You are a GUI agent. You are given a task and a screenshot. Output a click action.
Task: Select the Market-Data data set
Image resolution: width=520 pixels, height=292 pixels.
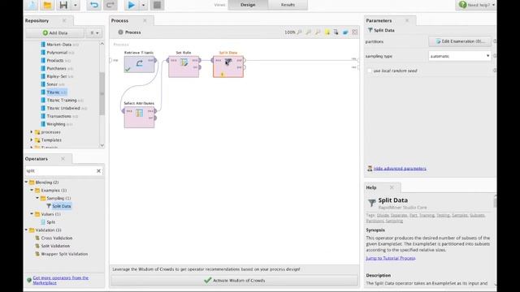58,45
